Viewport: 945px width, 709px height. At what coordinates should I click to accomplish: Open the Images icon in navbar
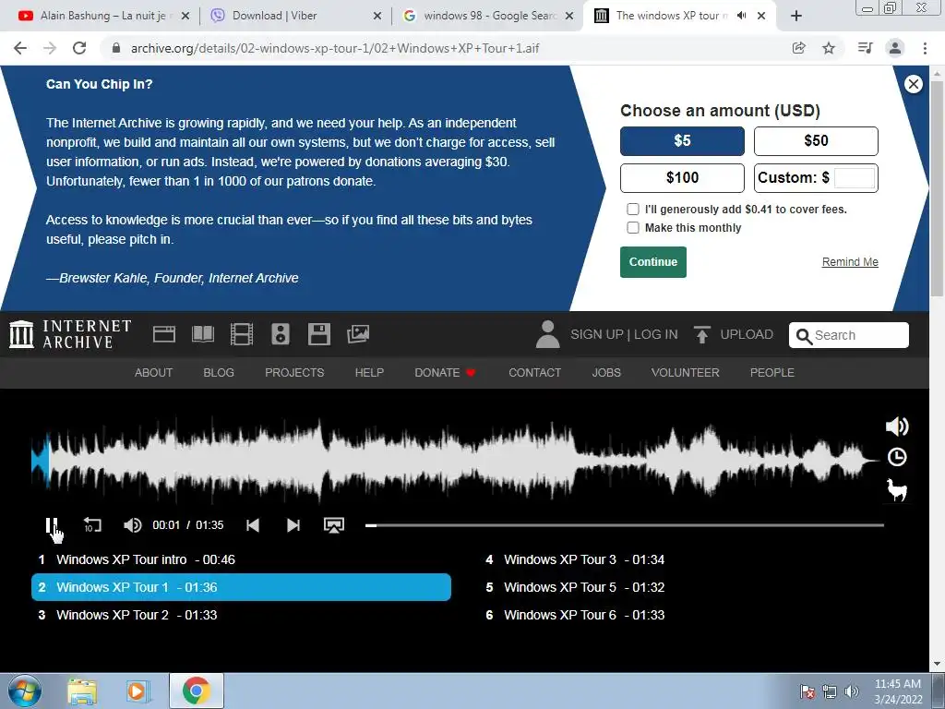[358, 334]
